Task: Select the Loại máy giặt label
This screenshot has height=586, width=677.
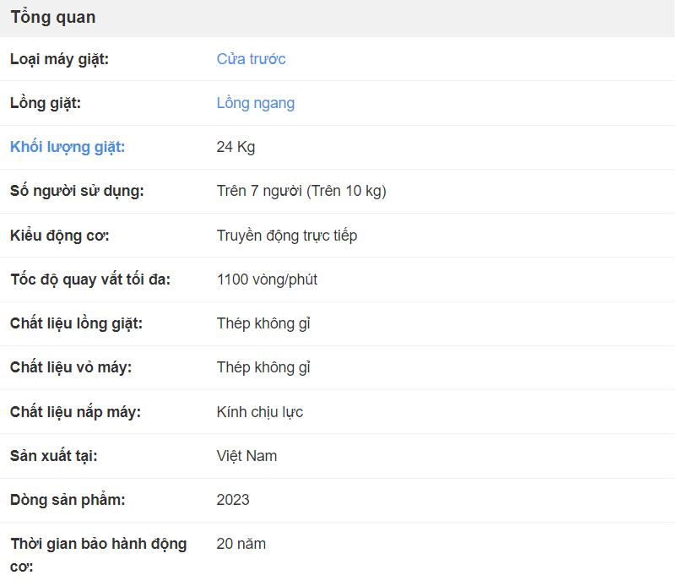Action: click(x=60, y=59)
